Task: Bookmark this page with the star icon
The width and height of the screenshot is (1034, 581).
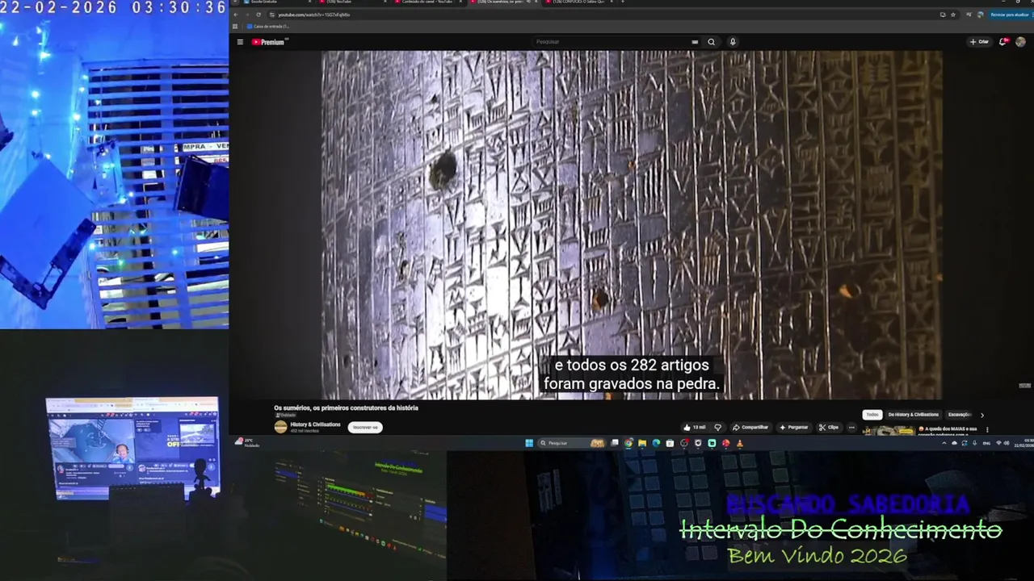Action: click(953, 15)
